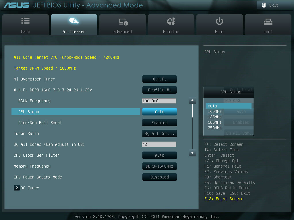294x220 pixels.
Task: Expand the Turbo Ratio dropdown
Action: pos(159,133)
